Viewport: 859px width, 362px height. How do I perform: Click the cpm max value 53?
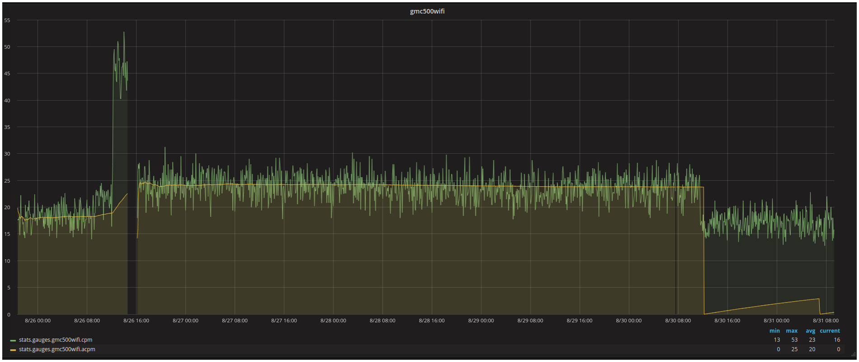(x=794, y=340)
